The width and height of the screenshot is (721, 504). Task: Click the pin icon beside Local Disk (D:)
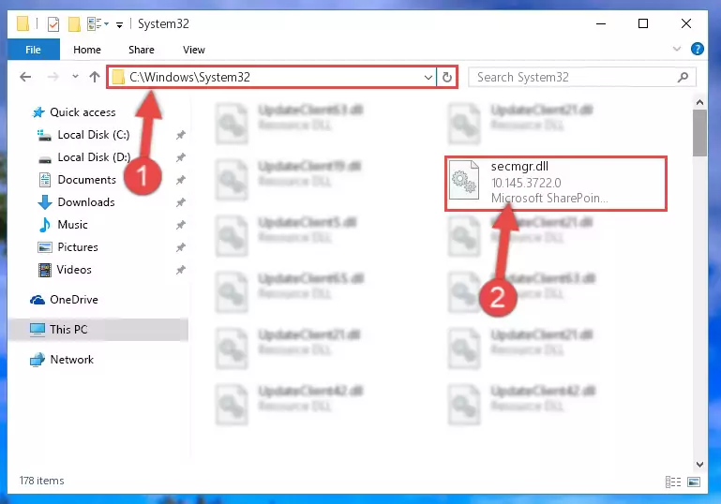click(181, 157)
